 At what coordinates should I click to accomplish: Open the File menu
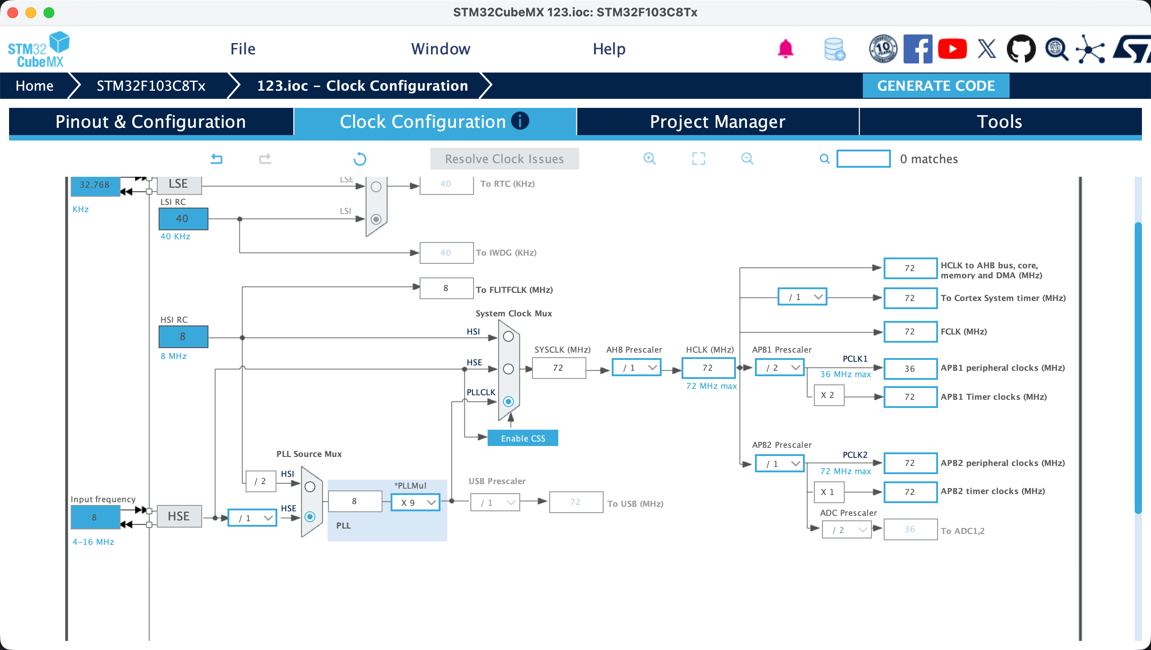(x=243, y=49)
